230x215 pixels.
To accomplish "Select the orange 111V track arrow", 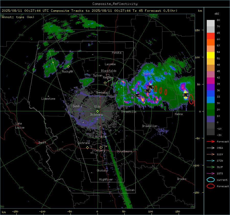I will (211, 154).
